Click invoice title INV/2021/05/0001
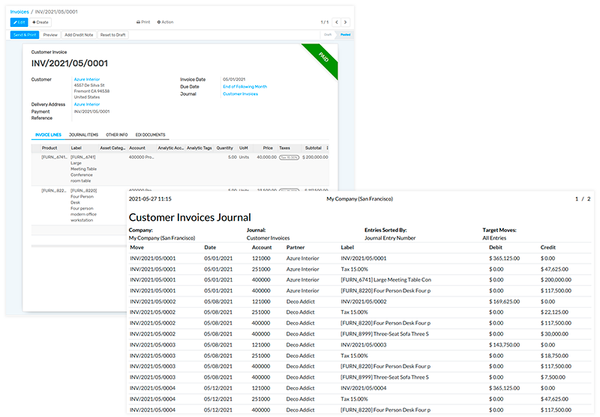The width and height of the screenshot is (600, 417). [x=70, y=64]
